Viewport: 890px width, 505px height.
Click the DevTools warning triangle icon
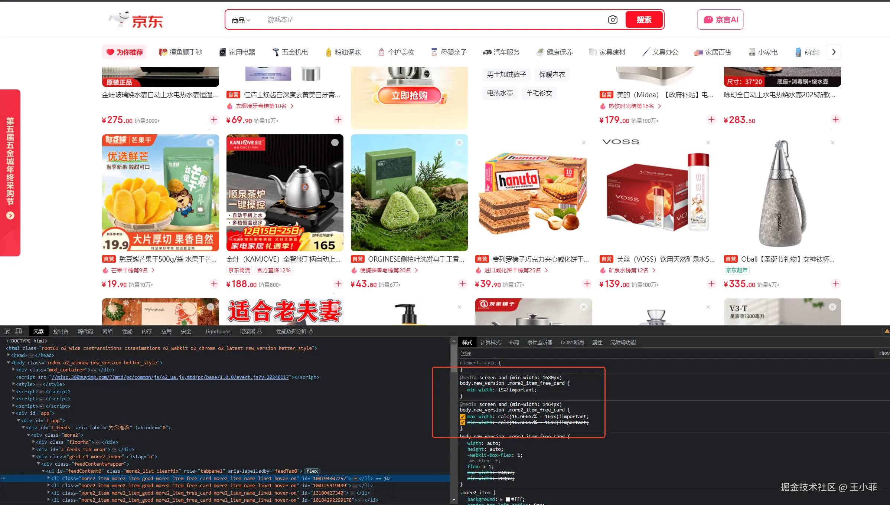[x=887, y=331]
